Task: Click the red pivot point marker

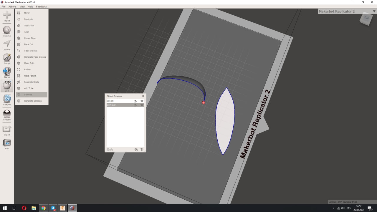Action: pos(203,102)
